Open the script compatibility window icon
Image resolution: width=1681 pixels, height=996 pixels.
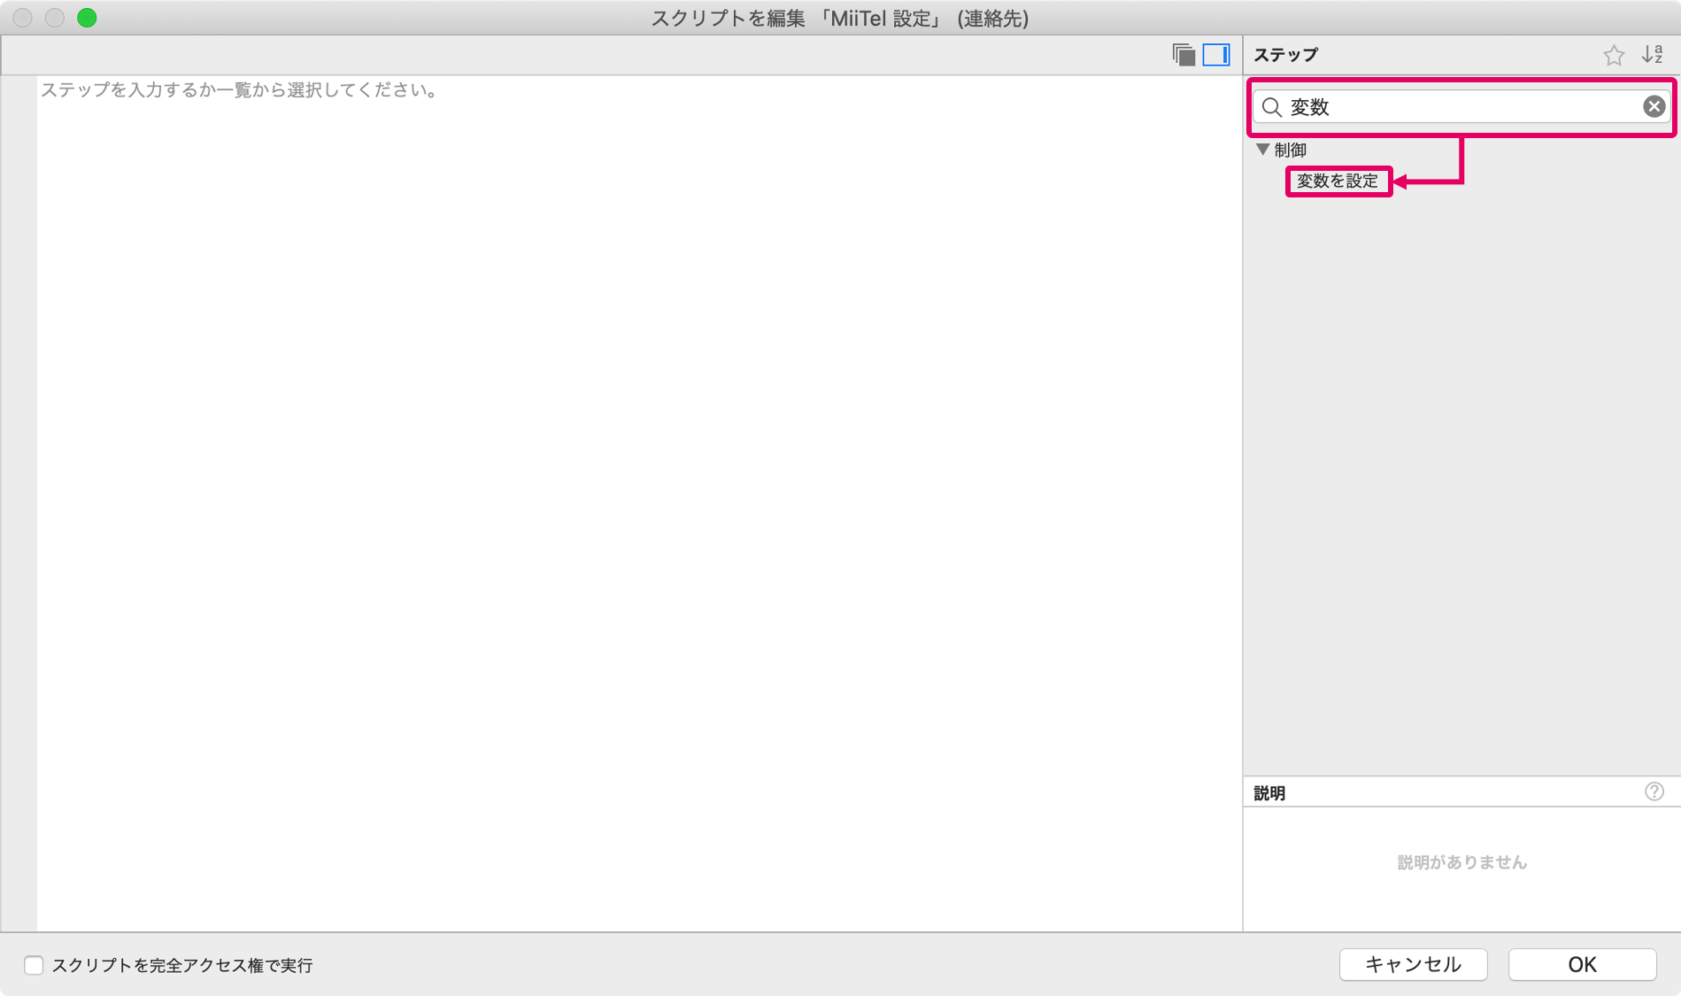1184,55
